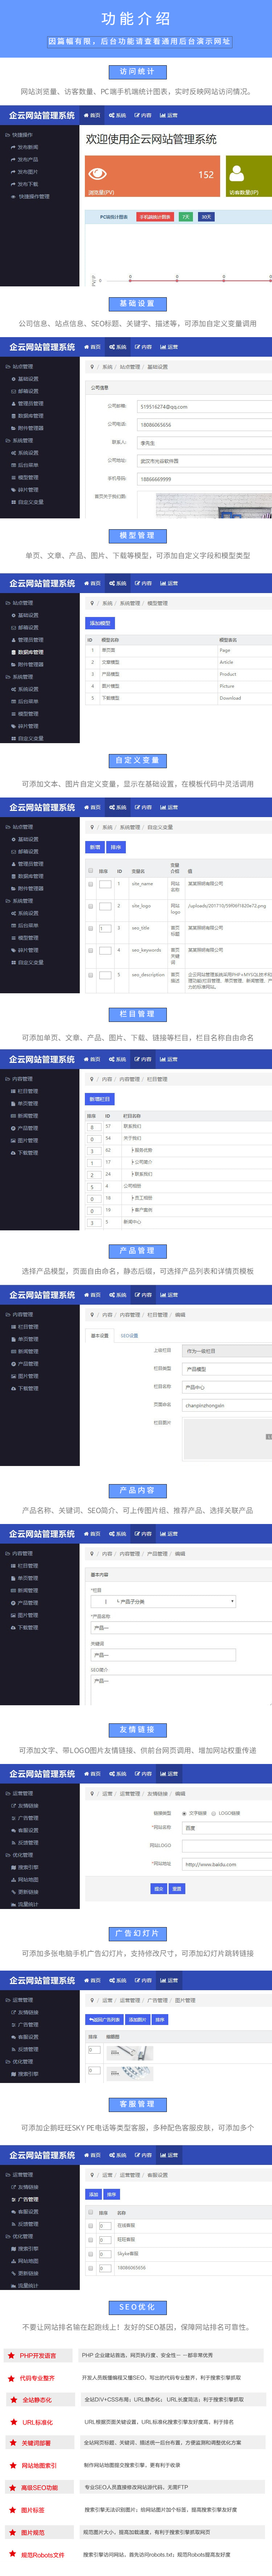Open the SEO设置 tab in column edit

tap(130, 1335)
